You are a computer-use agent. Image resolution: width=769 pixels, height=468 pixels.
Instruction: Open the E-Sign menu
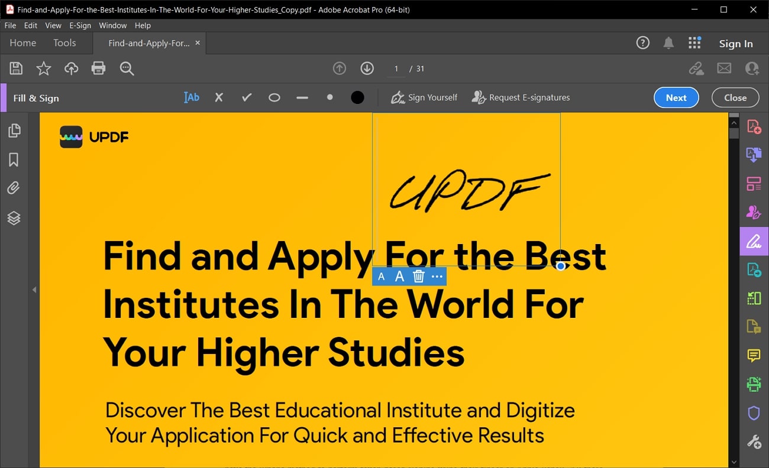pyautogui.click(x=80, y=25)
